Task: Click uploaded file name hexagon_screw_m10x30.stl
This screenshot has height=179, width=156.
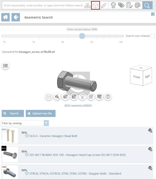Action: [x=37, y=52]
